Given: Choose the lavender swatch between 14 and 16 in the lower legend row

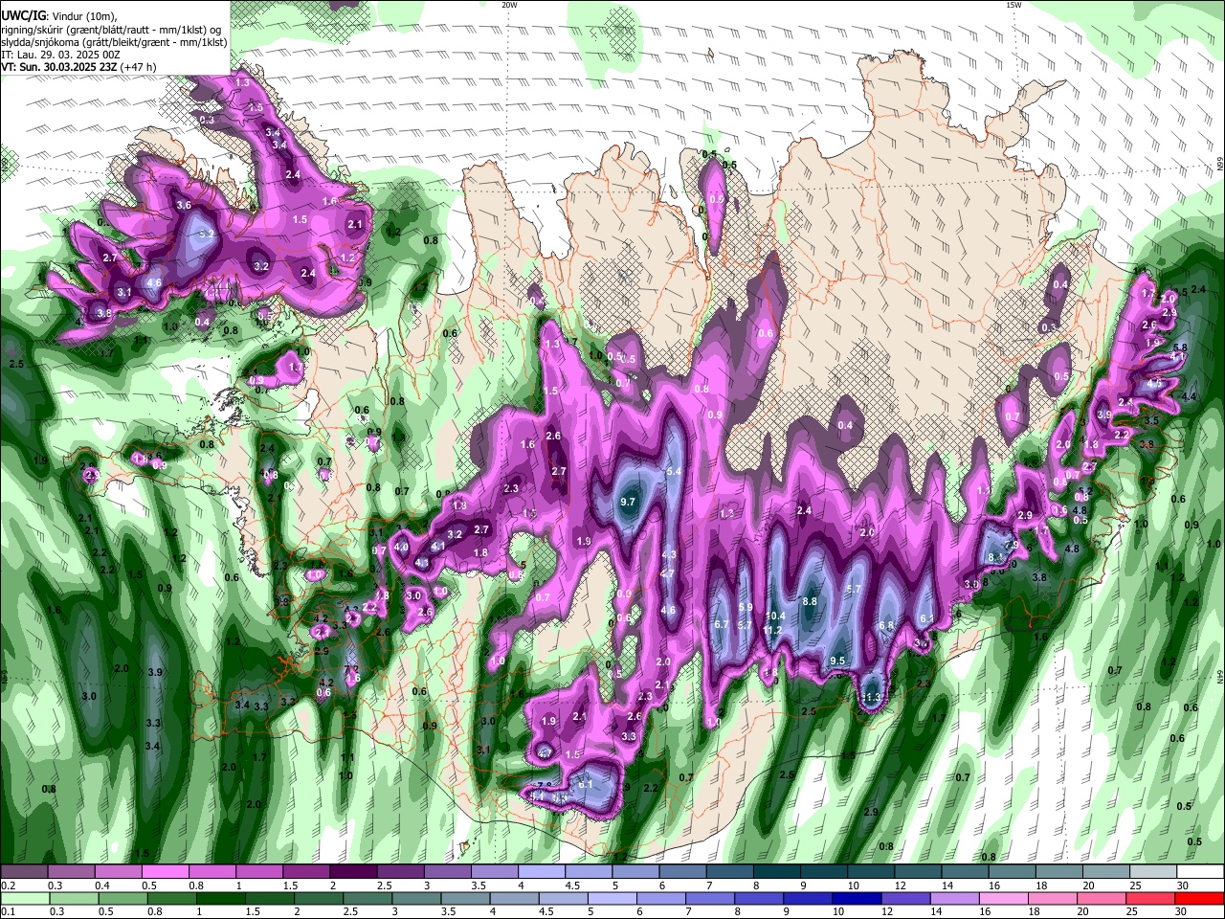Looking at the screenshot, I should click(954, 899).
